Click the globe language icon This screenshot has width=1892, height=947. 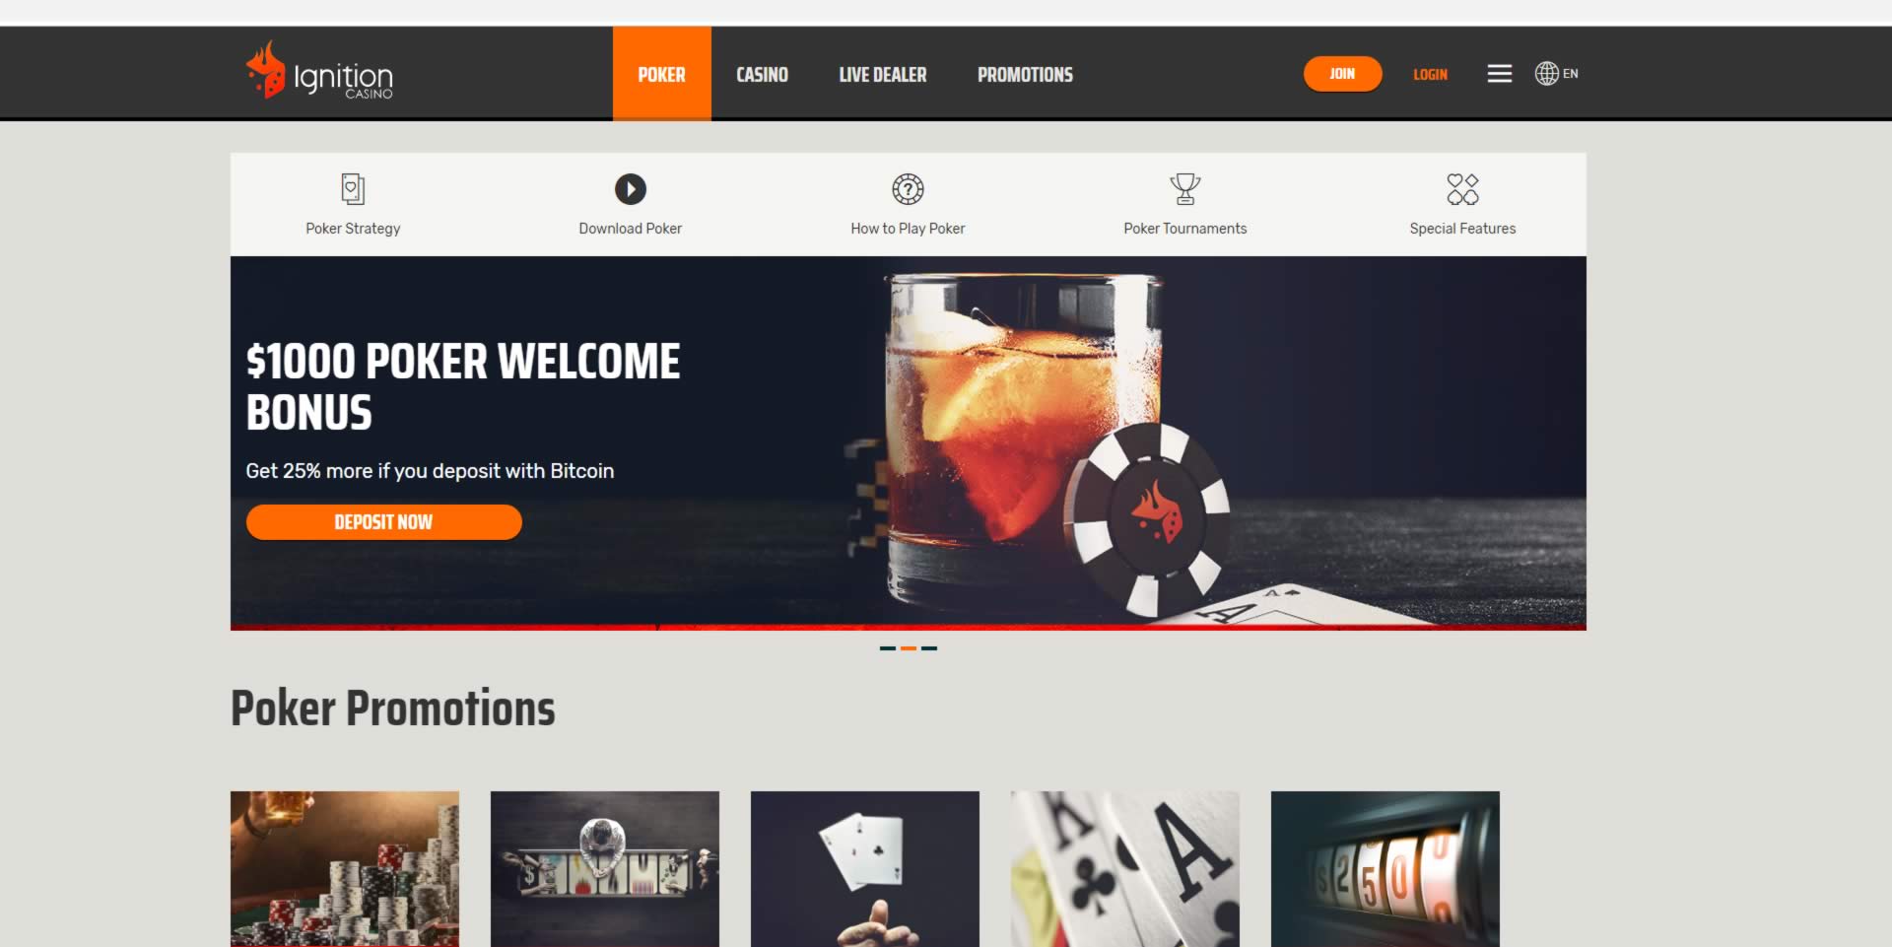click(1547, 74)
